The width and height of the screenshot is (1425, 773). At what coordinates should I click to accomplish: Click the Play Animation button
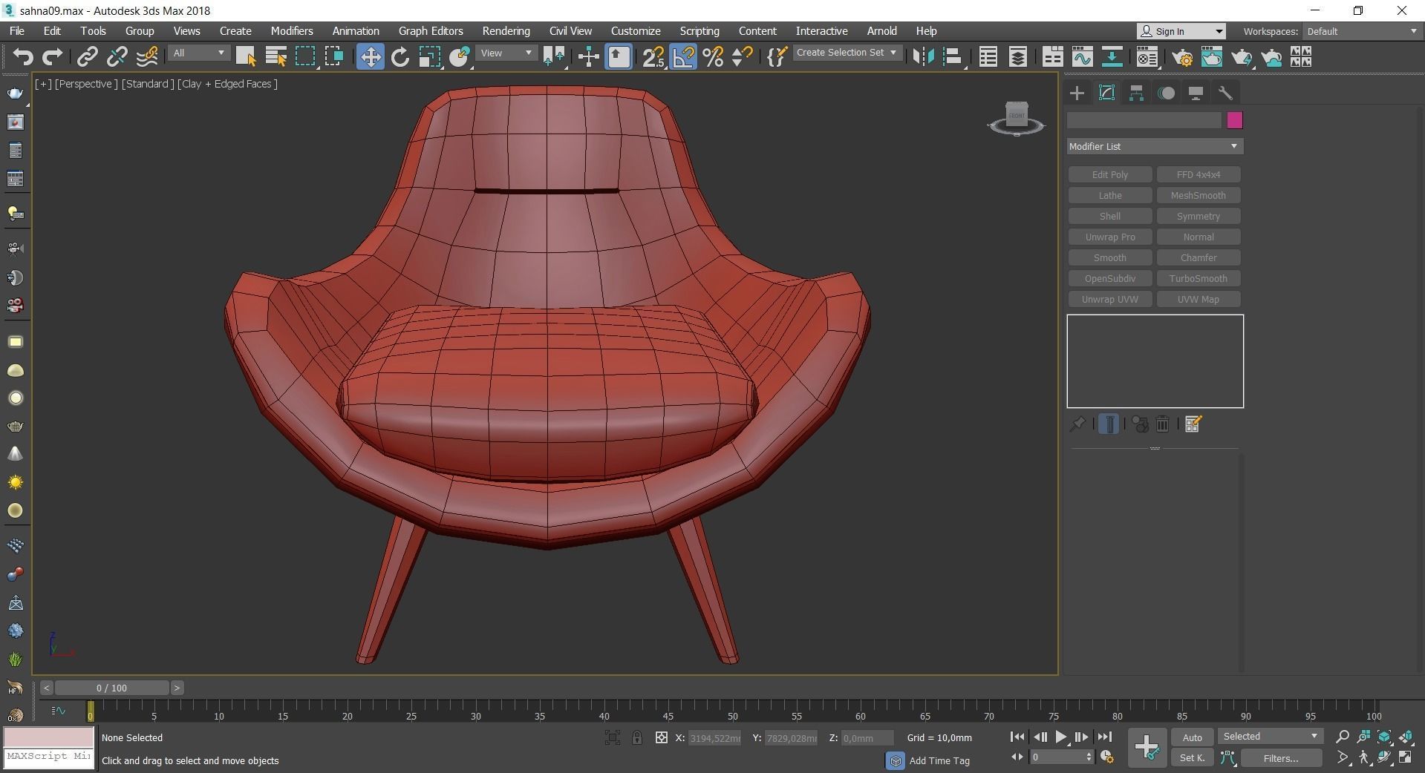tap(1060, 737)
